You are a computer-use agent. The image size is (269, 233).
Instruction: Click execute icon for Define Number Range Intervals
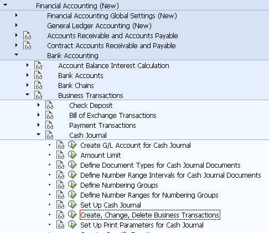tap(73, 175)
